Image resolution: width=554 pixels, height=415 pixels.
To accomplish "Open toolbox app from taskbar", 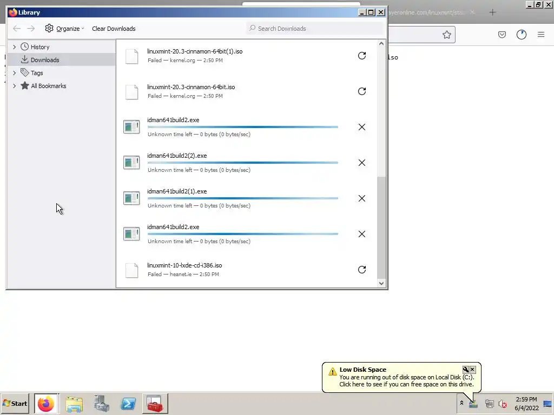I will point(155,404).
